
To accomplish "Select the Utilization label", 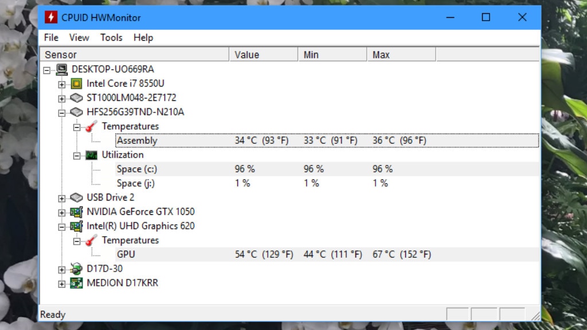I will [x=123, y=155].
